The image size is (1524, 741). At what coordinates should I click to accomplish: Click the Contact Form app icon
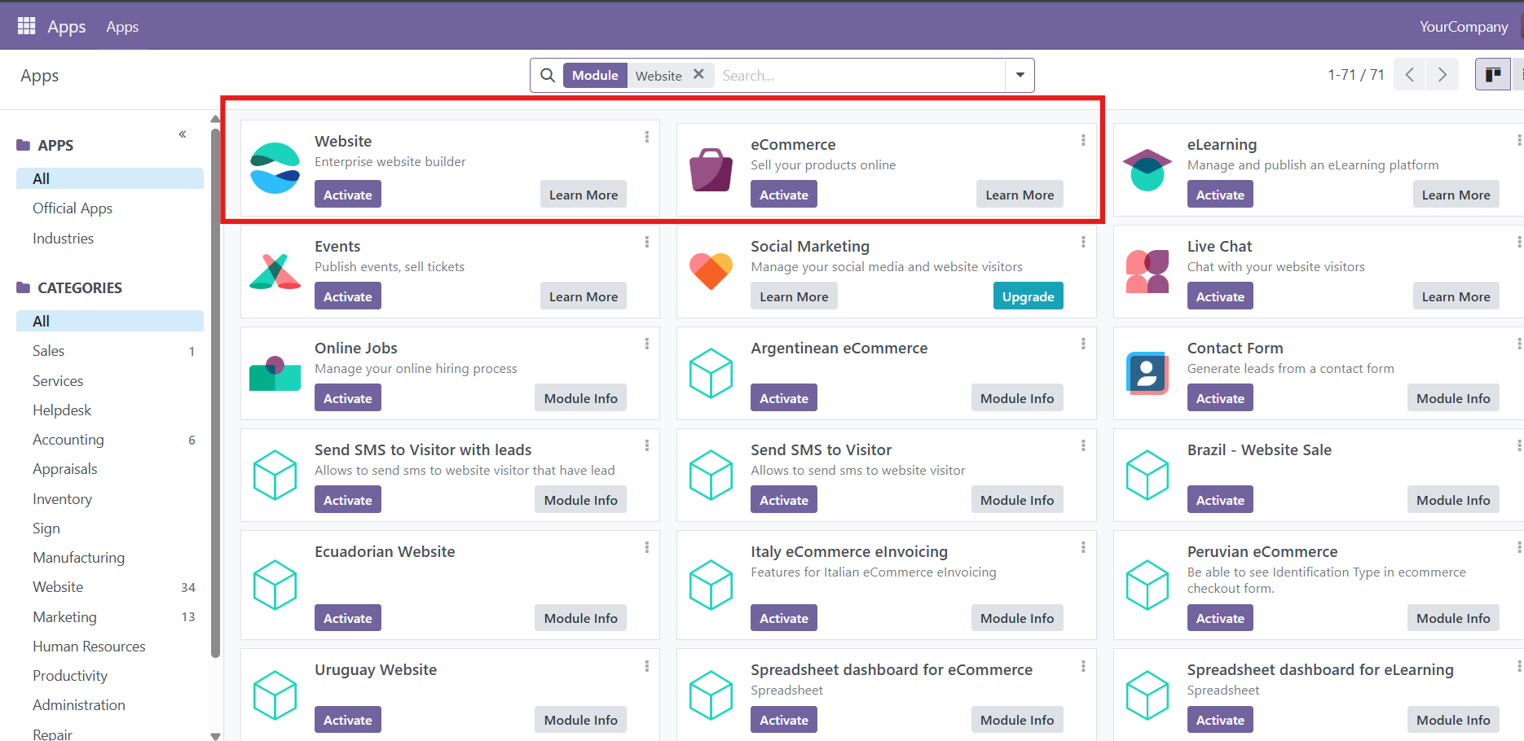click(x=1147, y=373)
